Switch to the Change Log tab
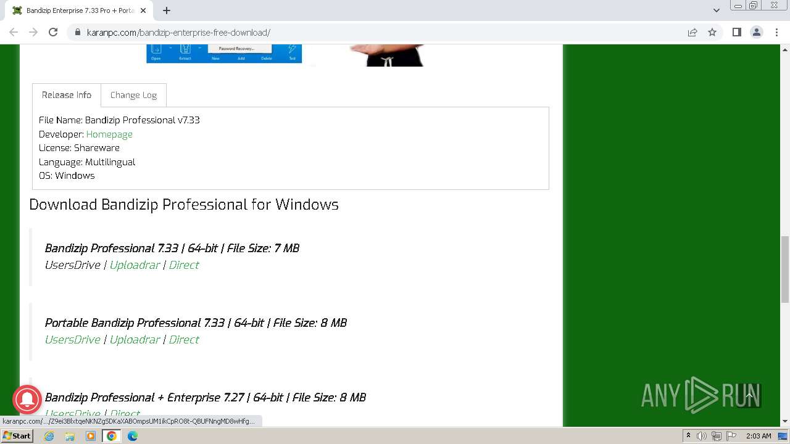 [133, 95]
